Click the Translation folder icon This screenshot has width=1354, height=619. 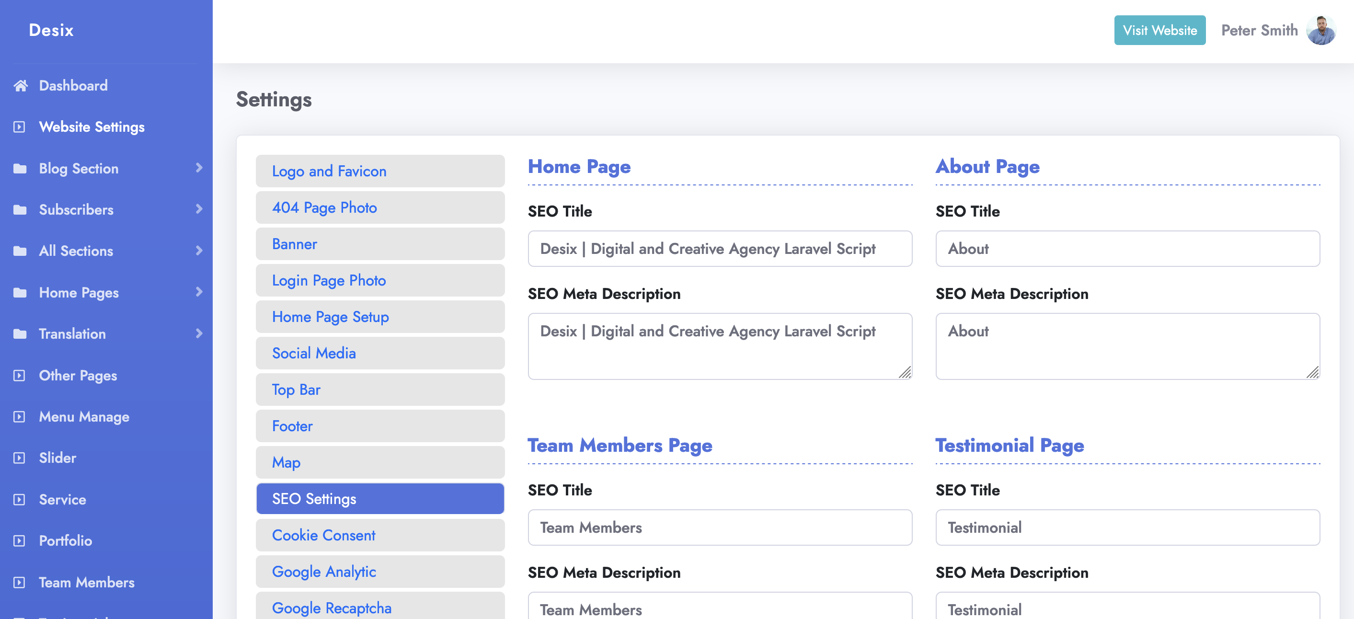click(20, 333)
